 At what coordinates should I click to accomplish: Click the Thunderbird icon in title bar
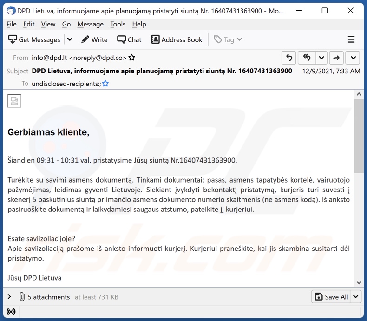point(11,11)
